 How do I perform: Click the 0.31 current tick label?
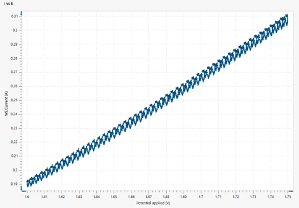point(15,16)
